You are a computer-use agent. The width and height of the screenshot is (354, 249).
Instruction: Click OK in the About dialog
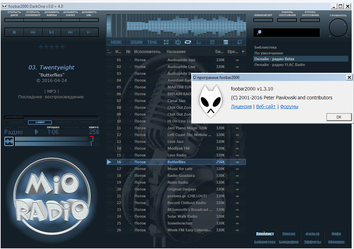pos(339,117)
